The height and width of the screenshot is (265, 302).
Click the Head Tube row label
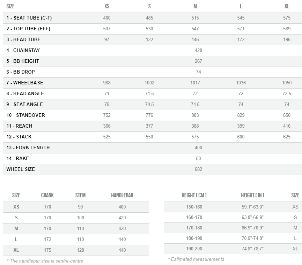tap(23, 39)
